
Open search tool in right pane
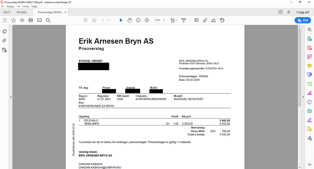click(x=310, y=30)
